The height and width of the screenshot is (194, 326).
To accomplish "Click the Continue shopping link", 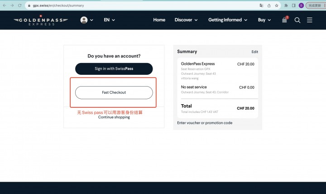I will click(x=114, y=117).
